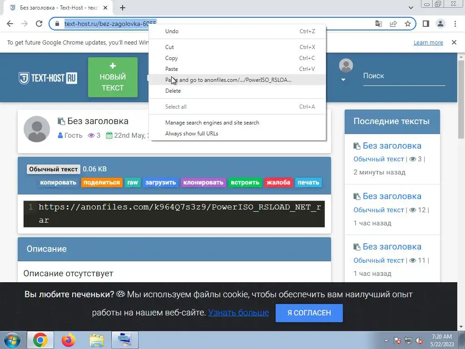Create a new text with НОВЫЙ ТЕКСТ
Viewport: 465px width, 349px height.
(x=113, y=77)
